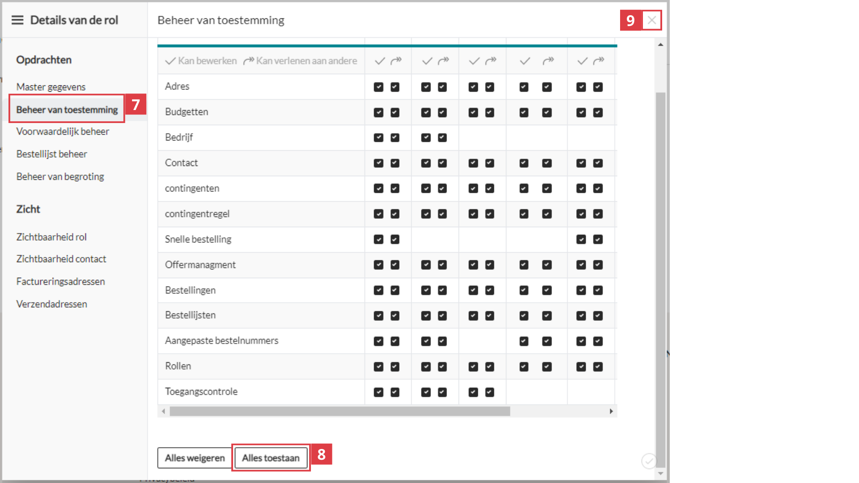Open Beheer van begroting in the sidebar
The image size is (859, 483).
pos(60,177)
